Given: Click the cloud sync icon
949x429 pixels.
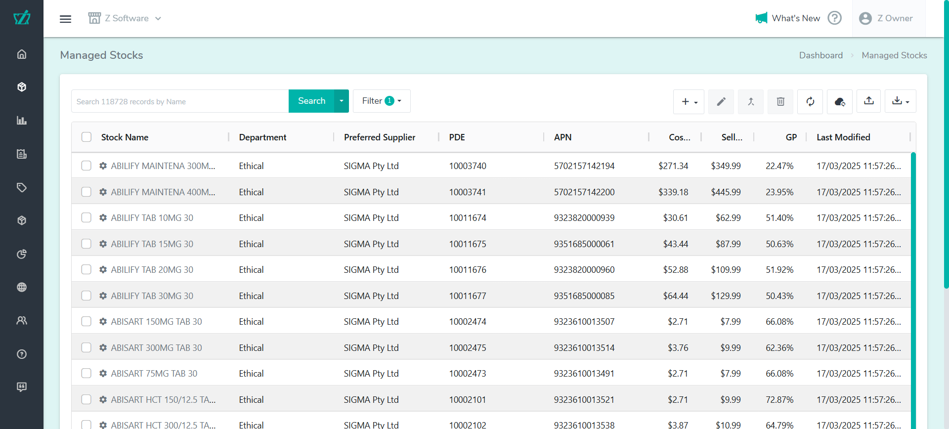Looking at the screenshot, I should pyautogui.click(x=839, y=102).
